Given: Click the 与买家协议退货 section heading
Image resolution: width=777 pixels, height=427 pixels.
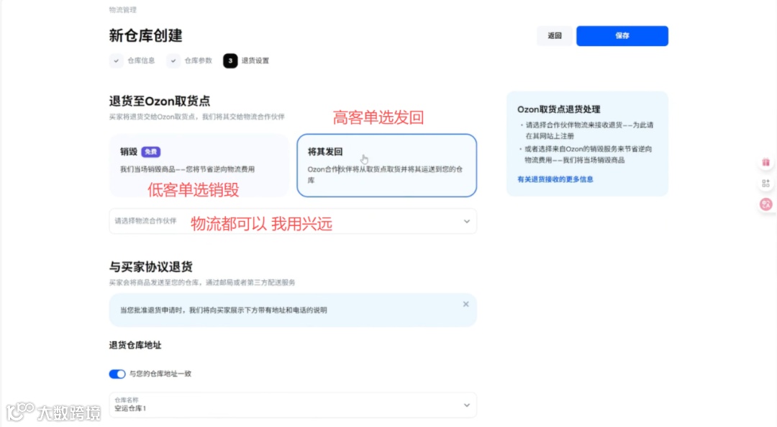Looking at the screenshot, I should pos(150,267).
